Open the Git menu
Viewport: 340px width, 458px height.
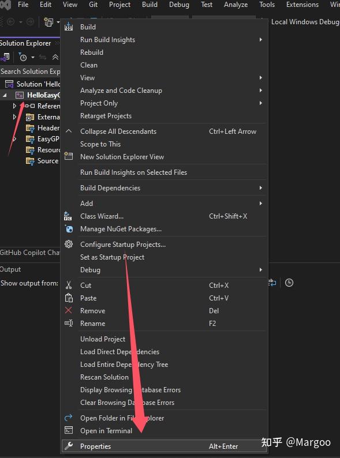93,5
